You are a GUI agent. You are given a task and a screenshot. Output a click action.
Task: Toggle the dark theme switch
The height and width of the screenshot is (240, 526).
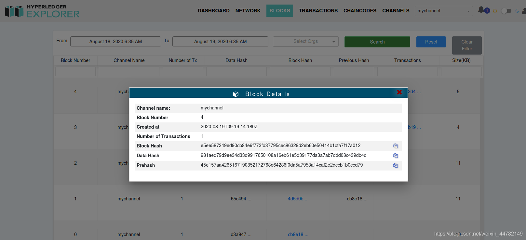(x=506, y=11)
